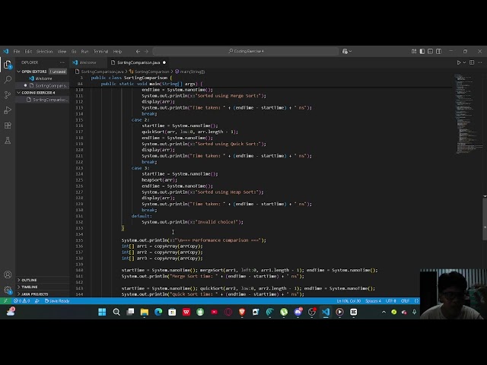487x365 pixels.
Task: Open the Testing flask view
Action: [8, 141]
